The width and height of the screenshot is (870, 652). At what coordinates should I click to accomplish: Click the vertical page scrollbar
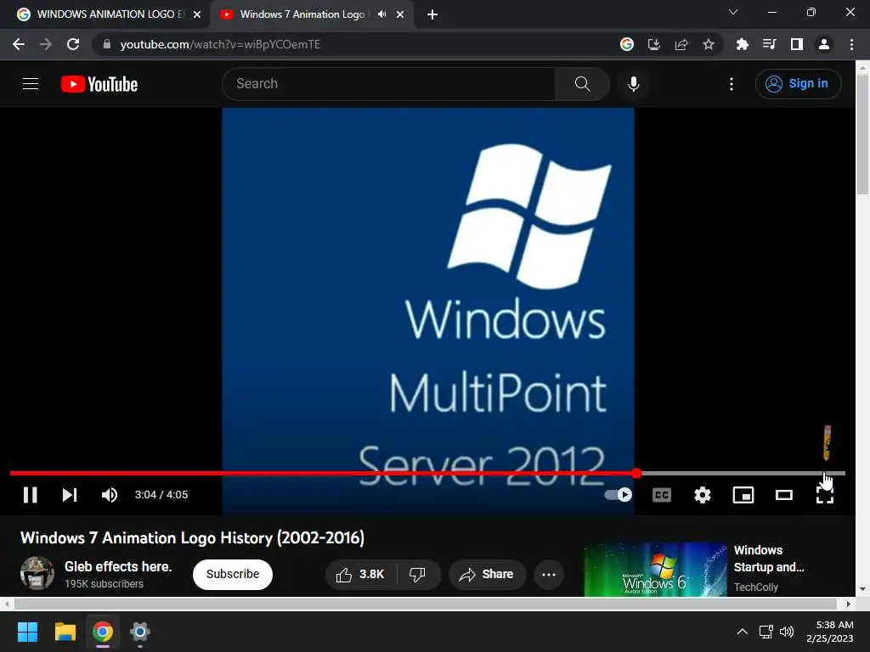pyautogui.click(x=862, y=135)
